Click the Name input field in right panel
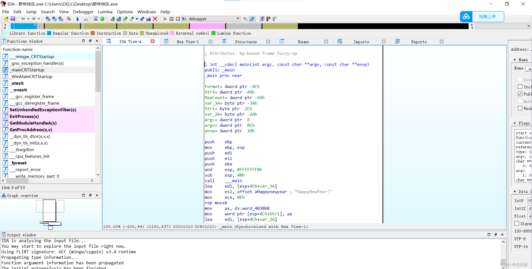Screen dimensions: 532x269 point(529,68)
